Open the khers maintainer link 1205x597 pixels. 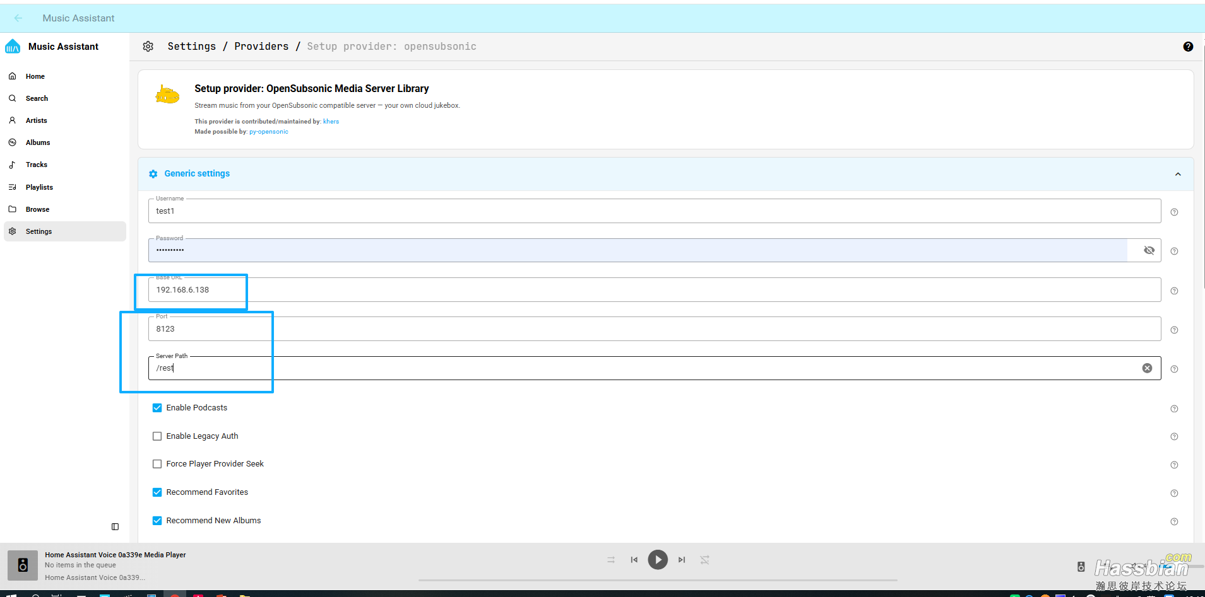pyautogui.click(x=331, y=122)
